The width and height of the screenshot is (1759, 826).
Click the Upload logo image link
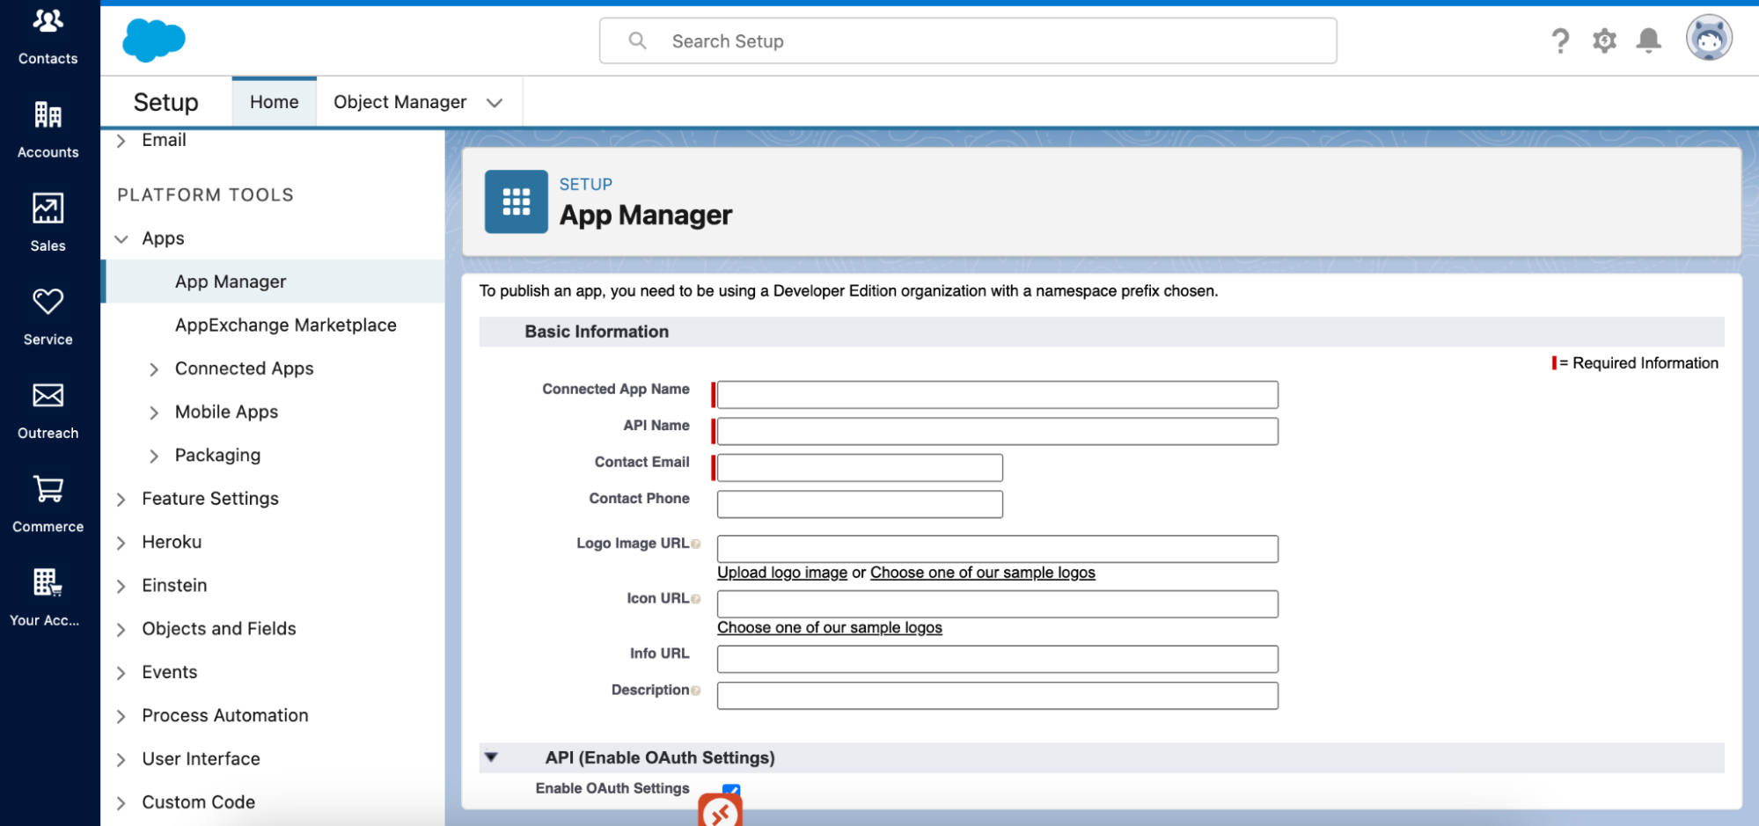click(x=781, y=572)
